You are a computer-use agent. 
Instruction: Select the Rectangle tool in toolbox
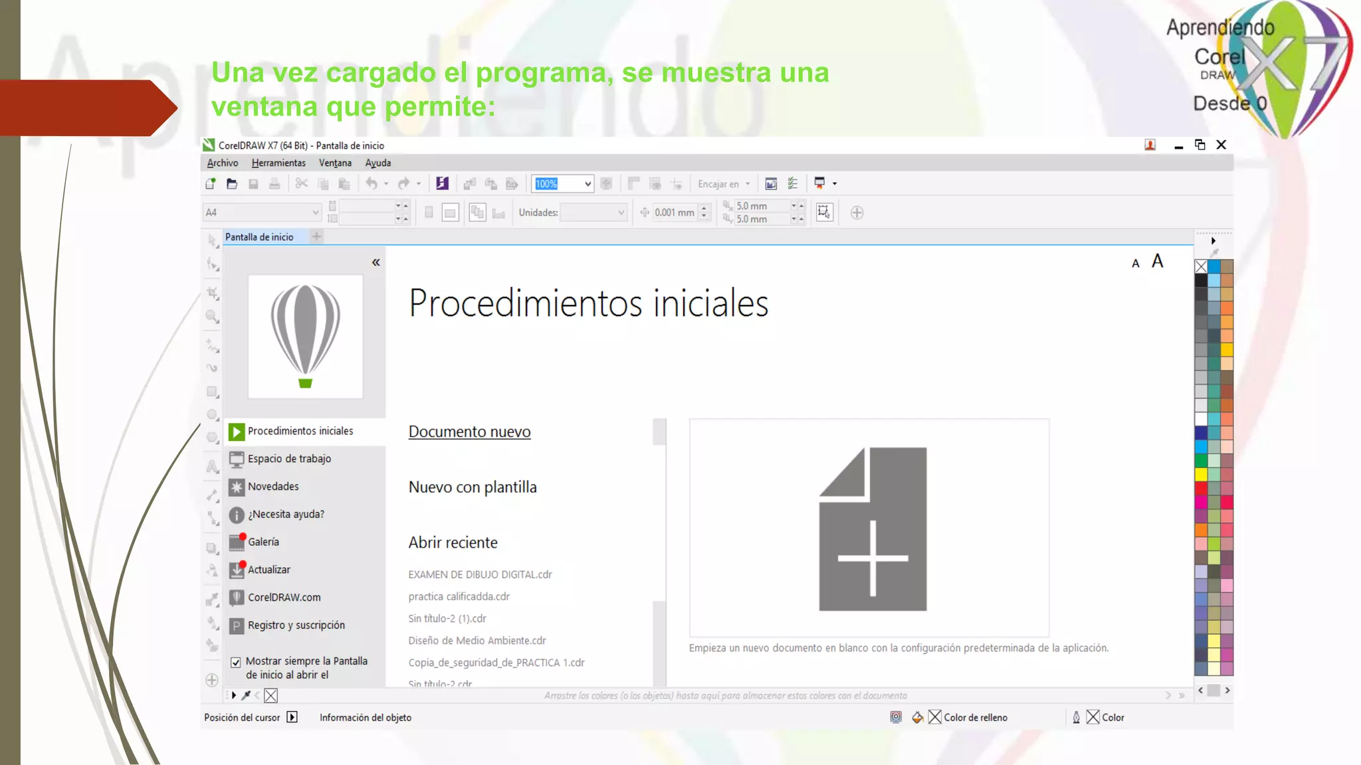click(x=213, y=392)
